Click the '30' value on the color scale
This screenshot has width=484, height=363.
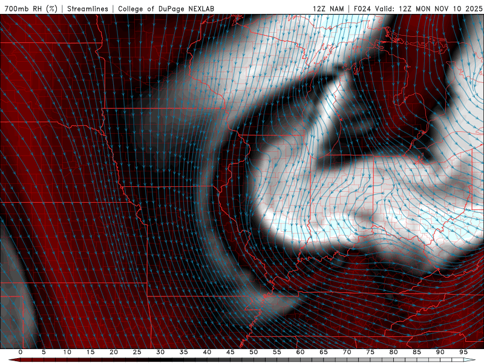tap(160, 352)
